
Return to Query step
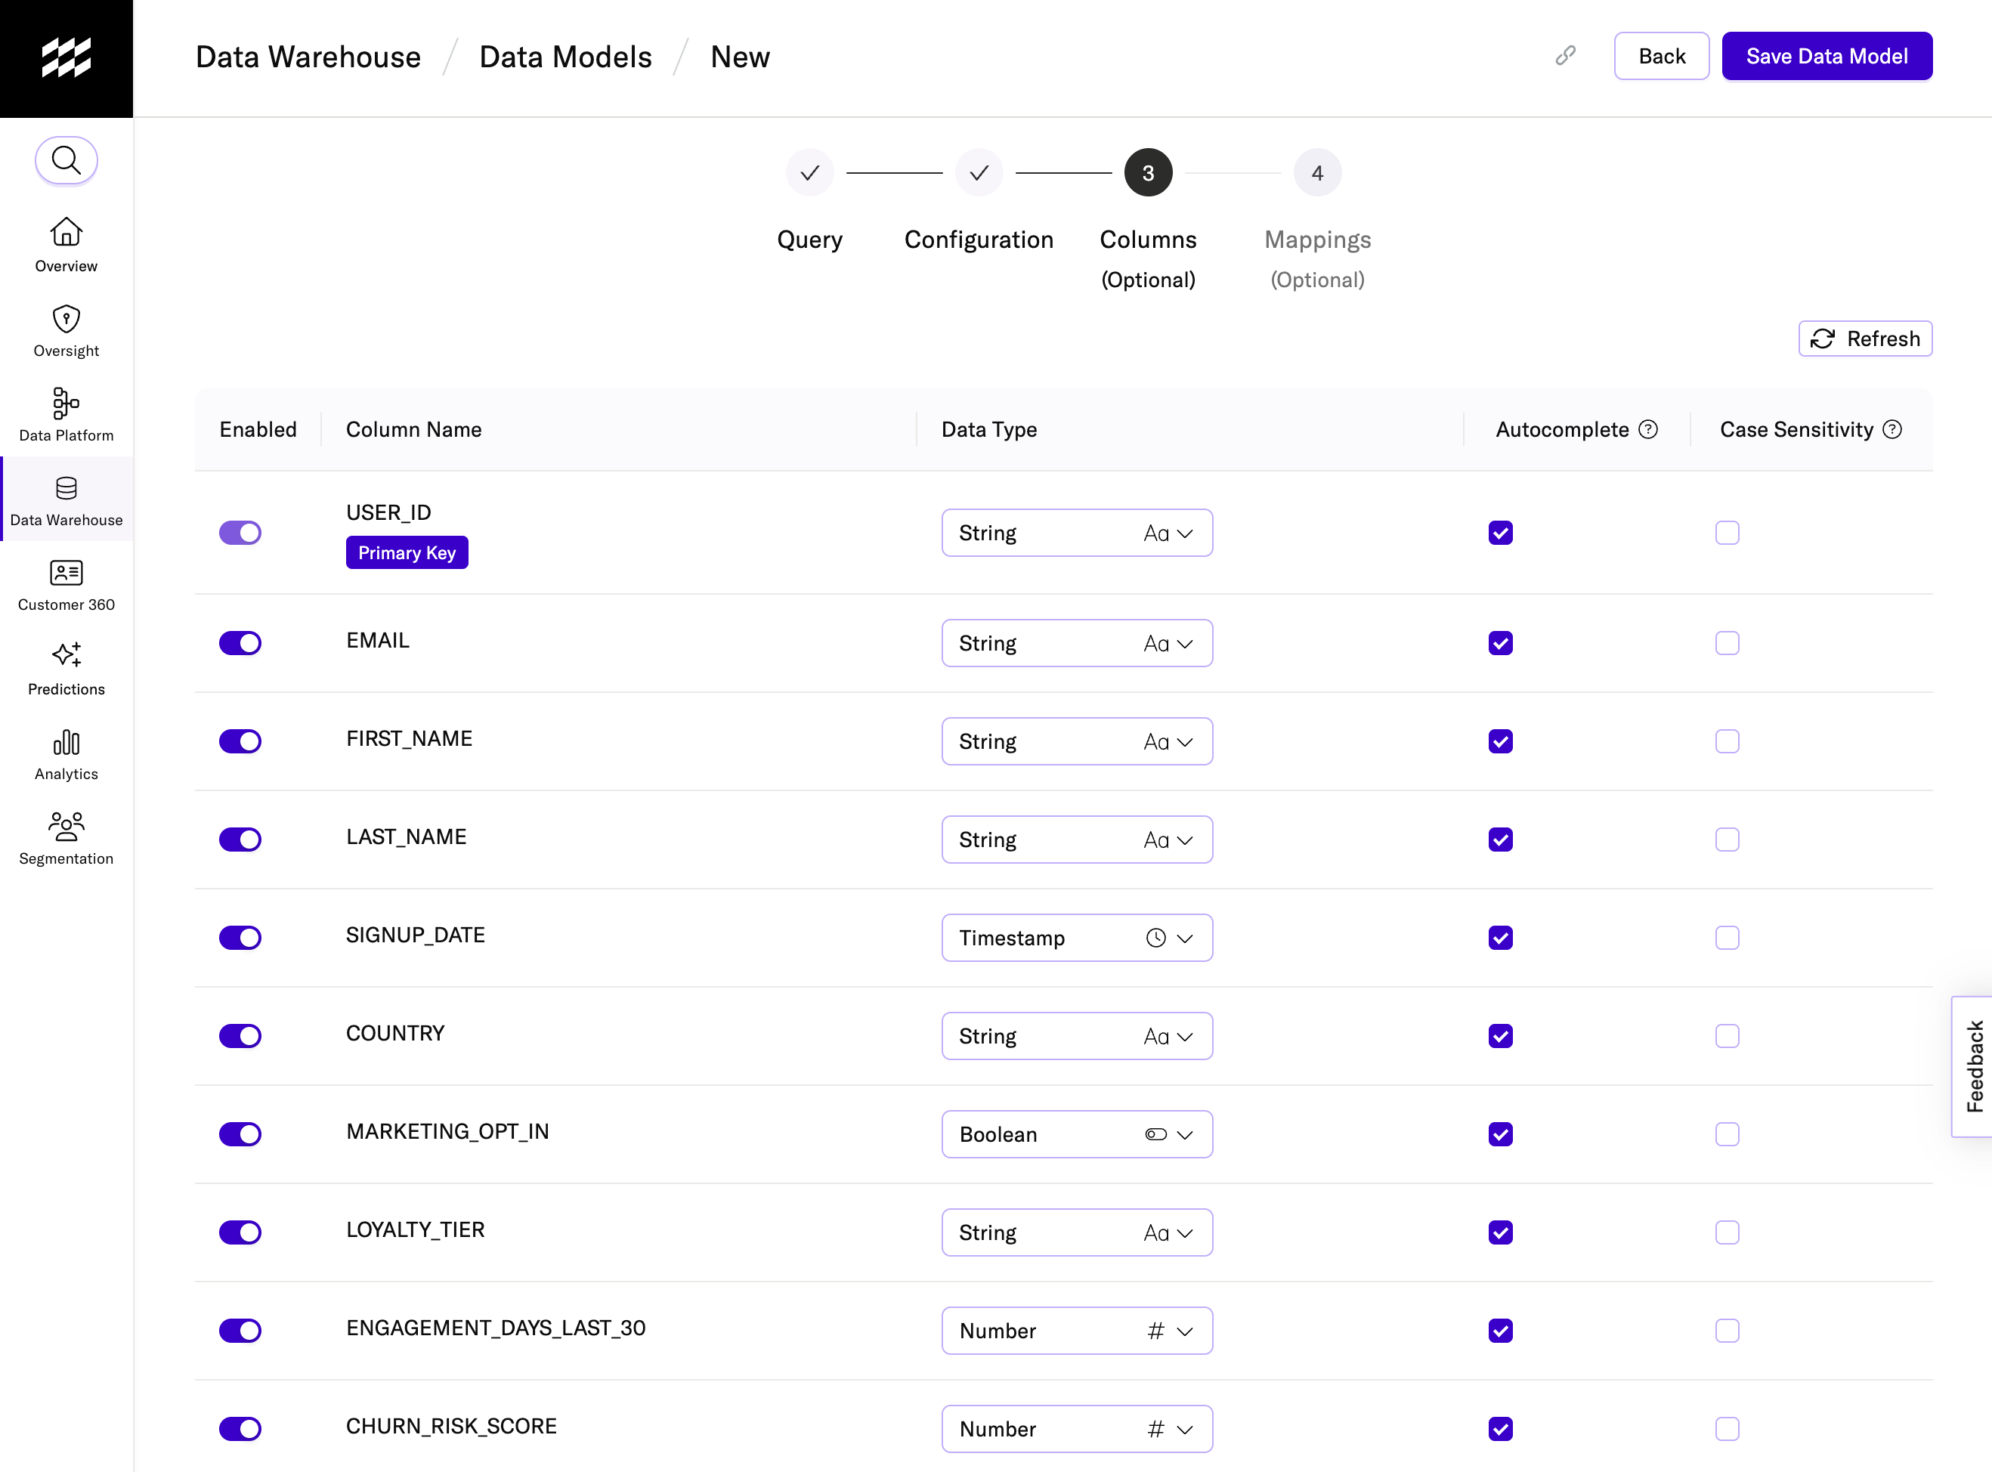809,173
